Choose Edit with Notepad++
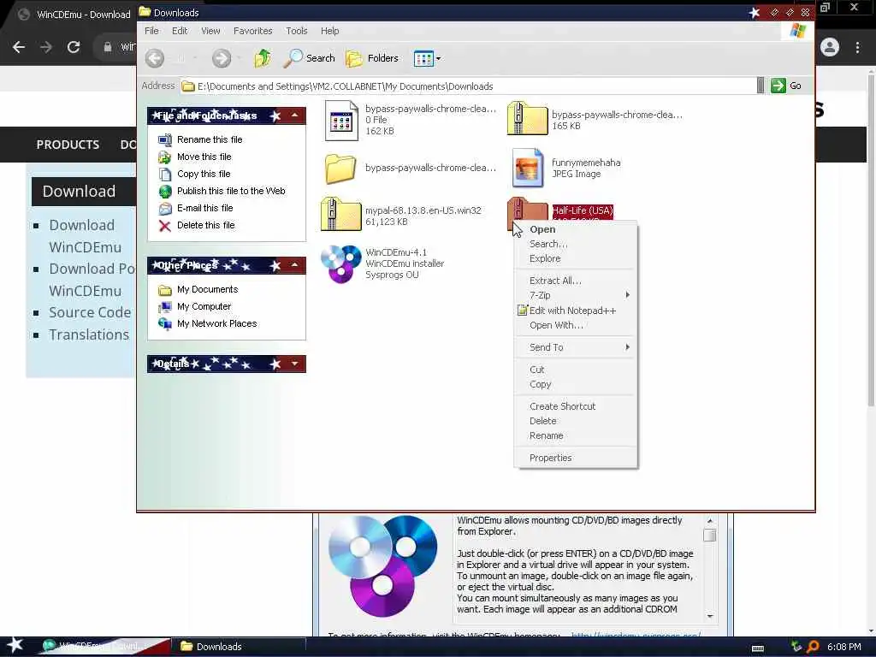This screenshot has width=876, height=657. [x=576, y=311]
